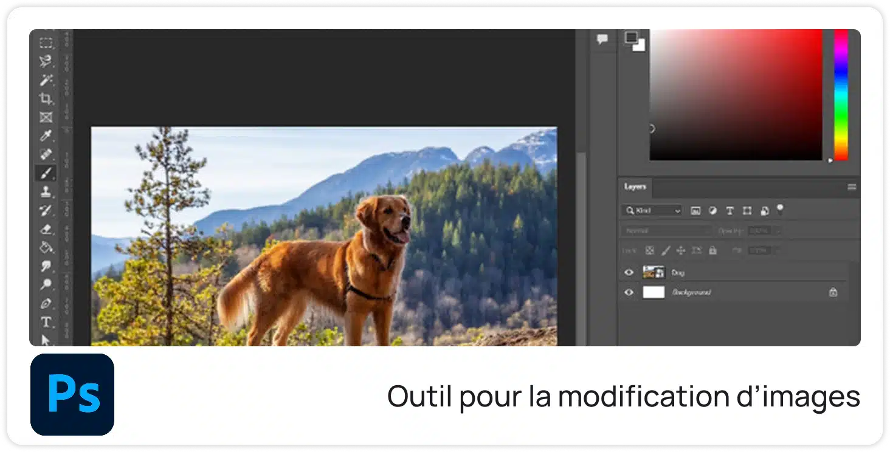Select the Eyedropper tool
Screen dimensions: 890x452
pos(46,135)
